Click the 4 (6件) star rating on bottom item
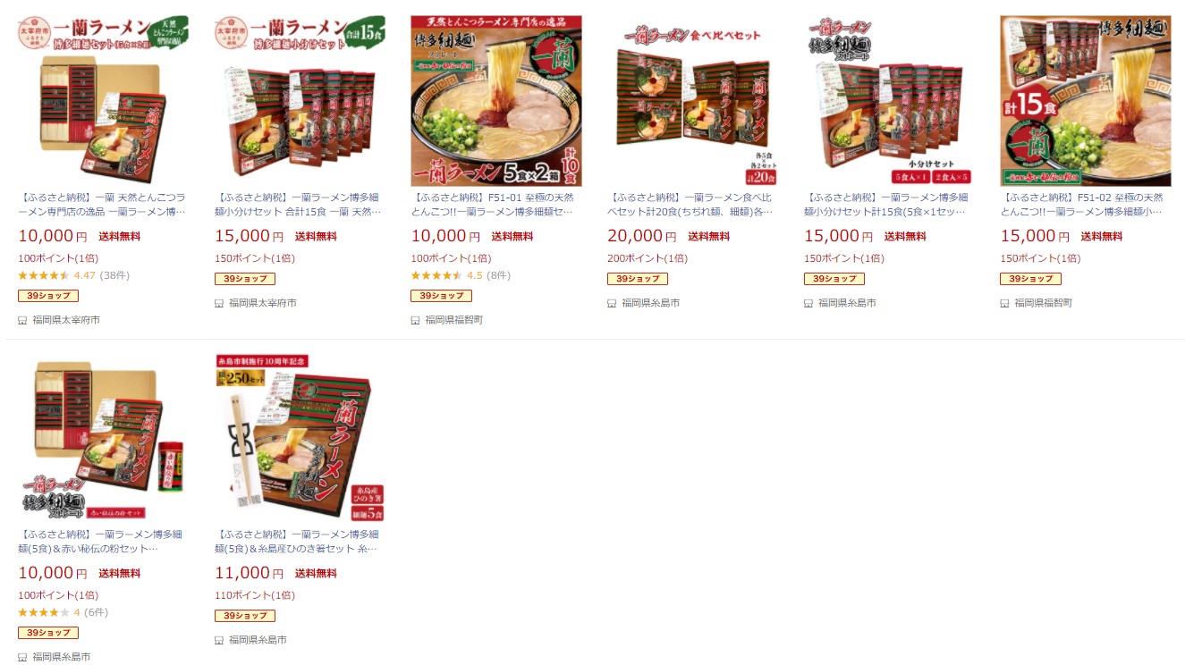 63,612
